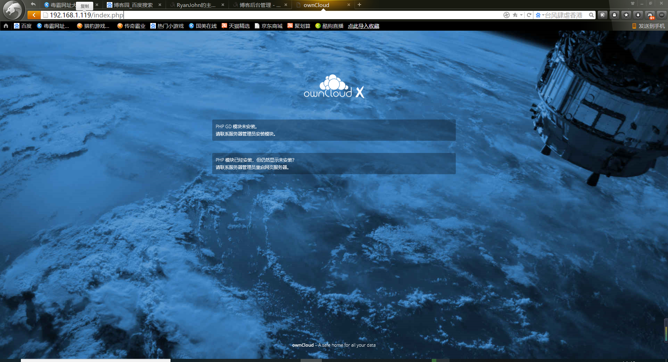Viewport: 668px width, 362px height.
Task: Click the ownCloud X logo
Action: [x=334, y=86]
